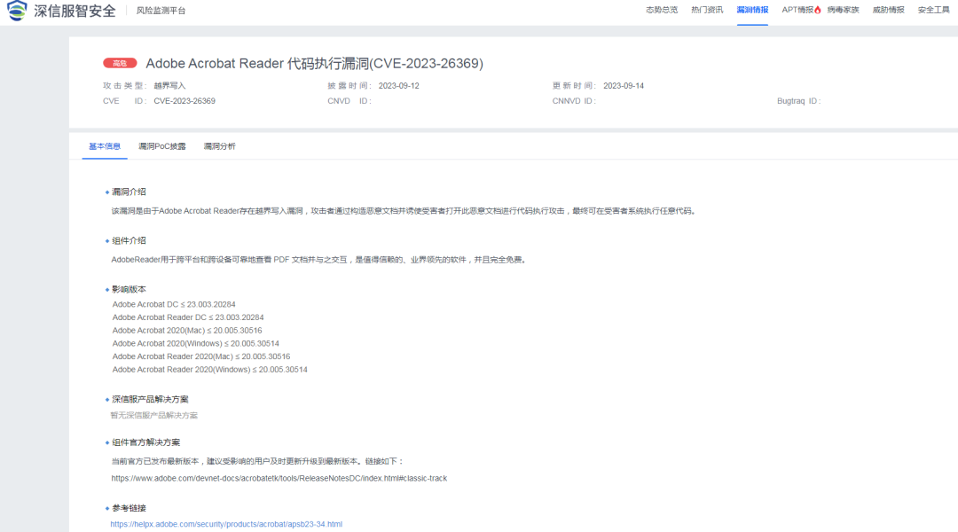This screenshot has height=532, width=958.
Task: Click update date 2023-09-14
Action: pyautogui.click(x=624, y=85)
